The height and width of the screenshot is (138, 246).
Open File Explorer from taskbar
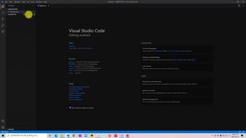click(x=62, y=135)
